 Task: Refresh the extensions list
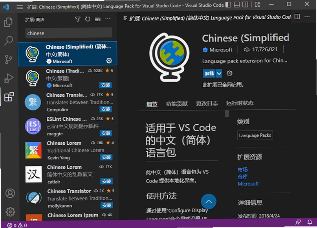[x=88, y=19]
